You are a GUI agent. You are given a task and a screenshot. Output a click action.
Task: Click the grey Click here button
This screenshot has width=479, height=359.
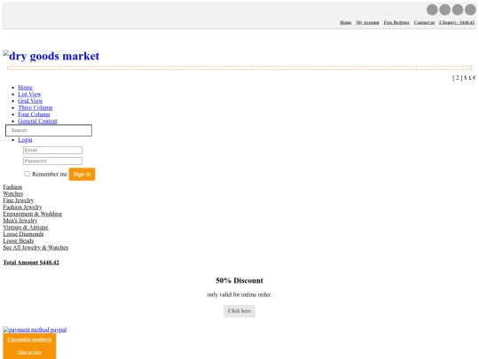pyautogui.click(x=239, y=311)
